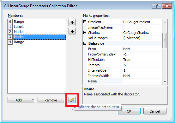Click the (Collection) value of ValueImages
Viewport: 175px width, 123px height.
[132, 38]
